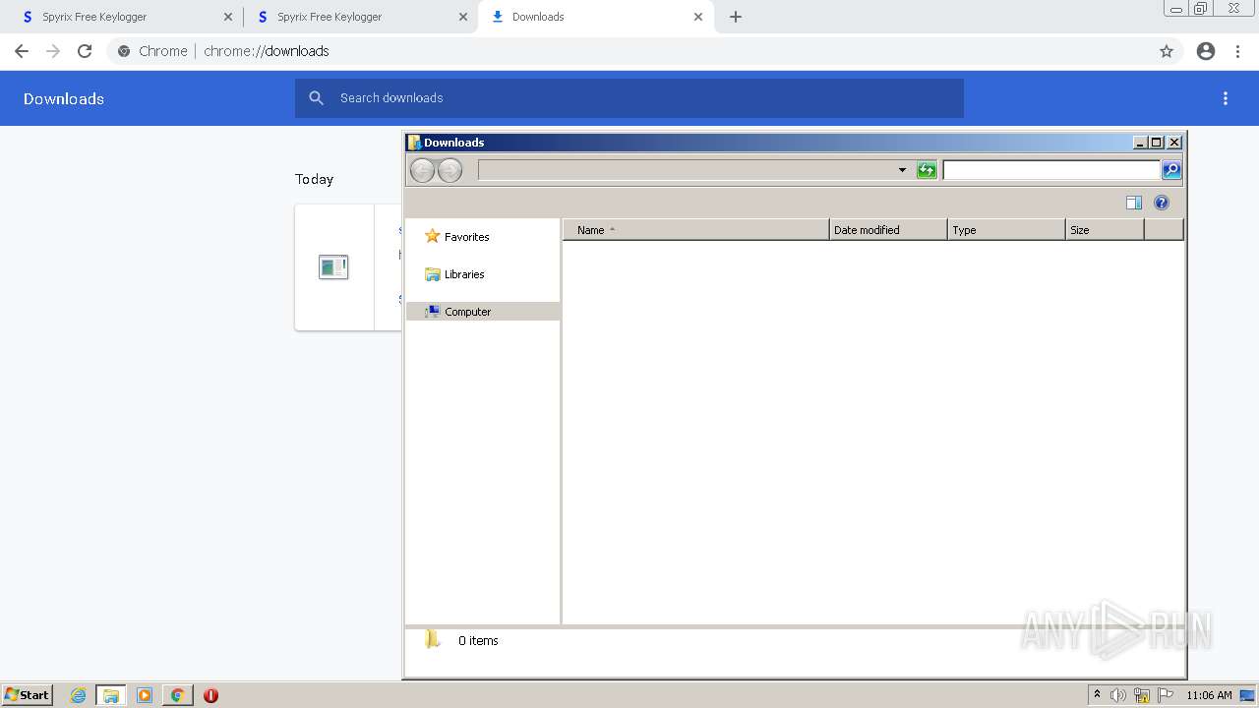
Task: Open the Chrome profile avatar menu
Action: (1206, 51)
